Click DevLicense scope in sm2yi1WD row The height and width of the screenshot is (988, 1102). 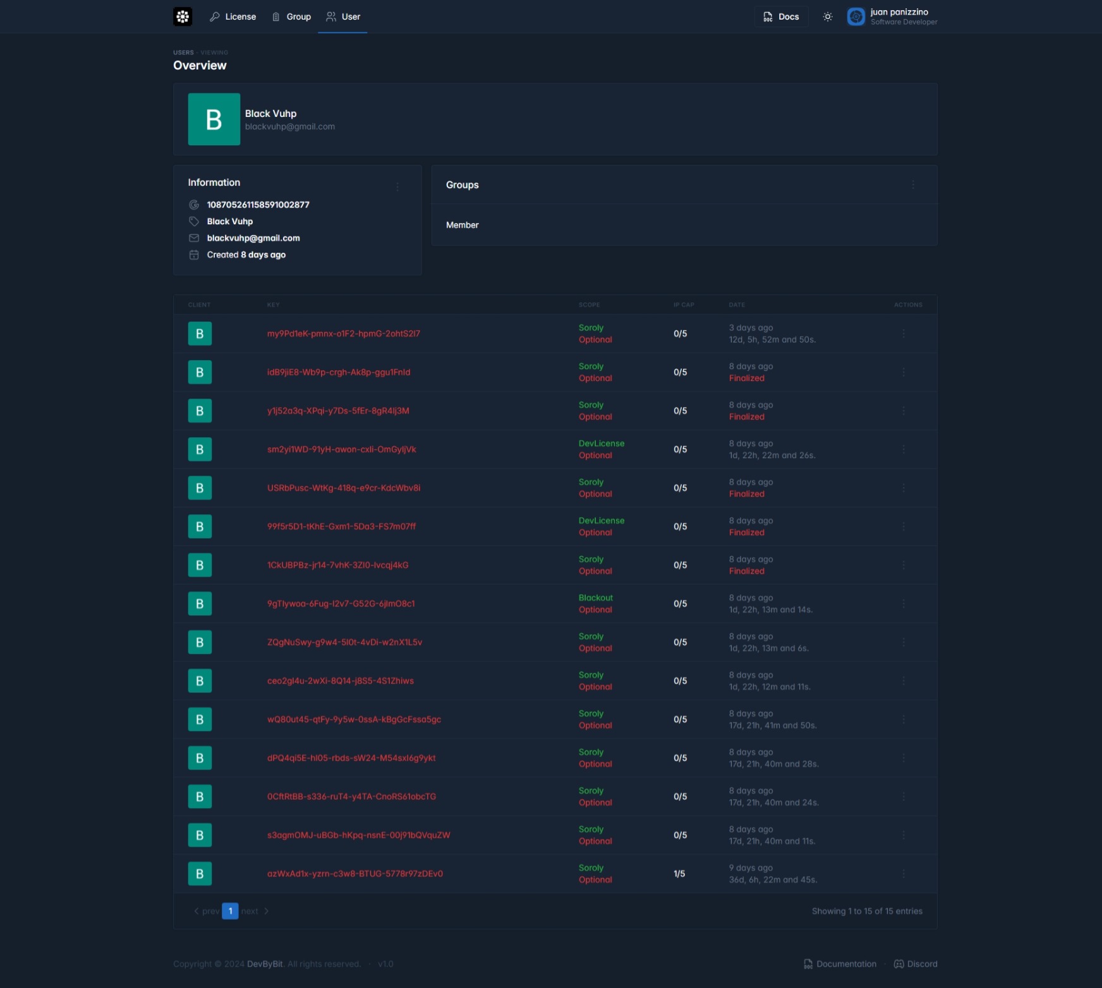pyautogui.click(x=602, y=443)
